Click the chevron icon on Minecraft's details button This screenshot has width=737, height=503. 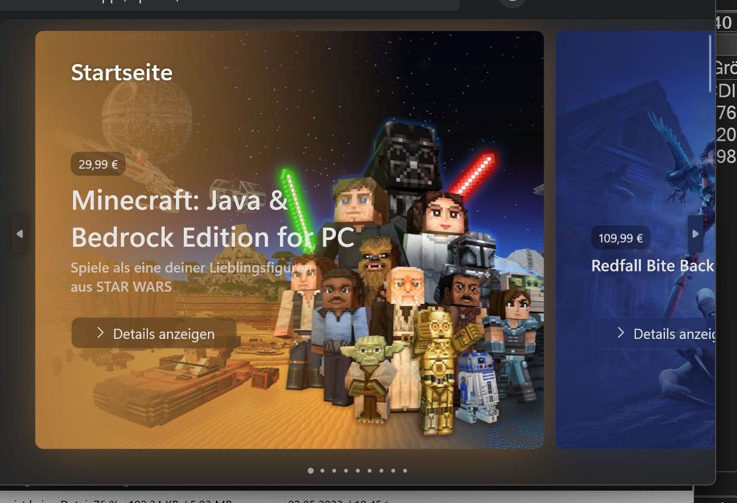click(101, 333)
